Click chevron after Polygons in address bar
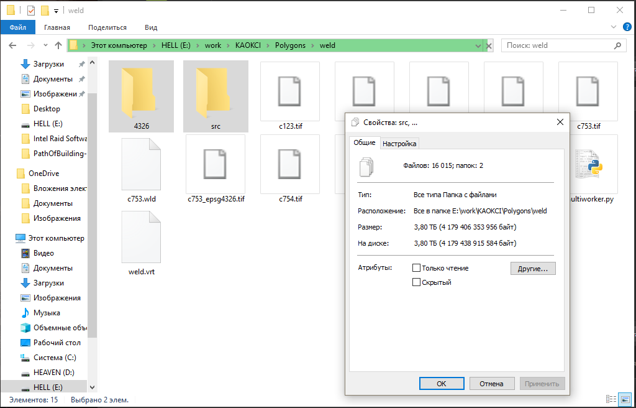 tap(313, 45)
